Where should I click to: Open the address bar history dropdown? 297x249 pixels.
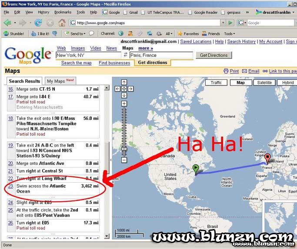coord(223,23)
